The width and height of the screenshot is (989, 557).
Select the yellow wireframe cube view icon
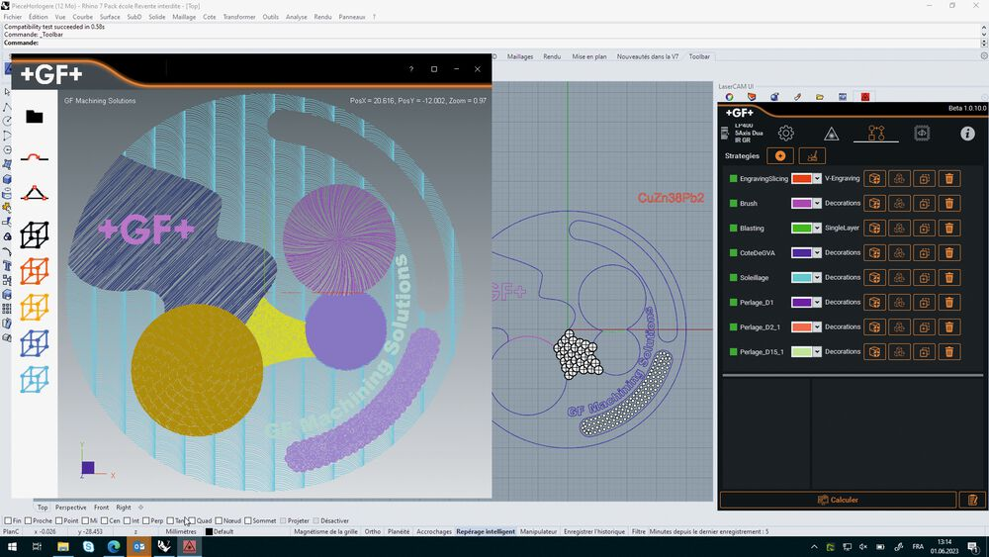34,308
